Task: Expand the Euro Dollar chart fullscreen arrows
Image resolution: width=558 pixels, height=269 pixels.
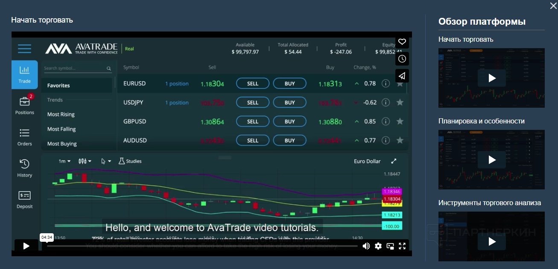Action: [x=394, y=161]
